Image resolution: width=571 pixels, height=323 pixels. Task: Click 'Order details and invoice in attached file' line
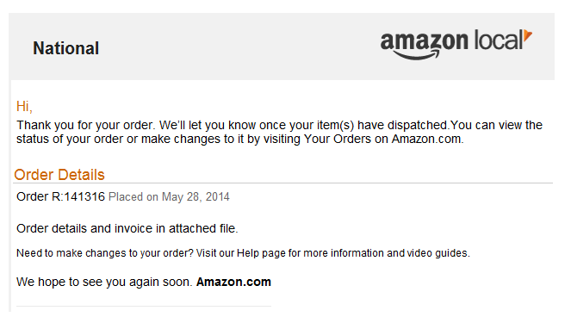(x=127, y=228)
